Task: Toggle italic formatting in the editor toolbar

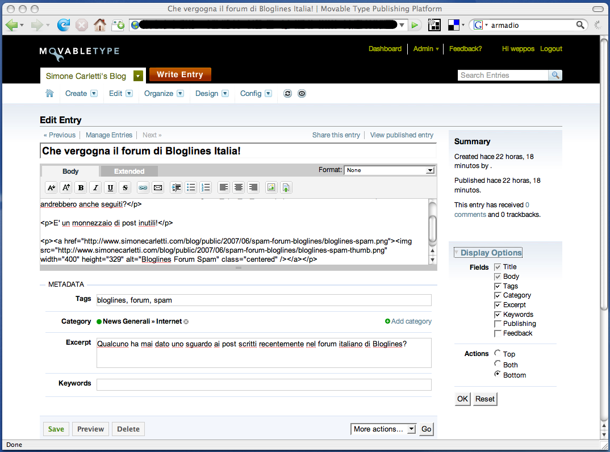Action: [x=95, y=187]
